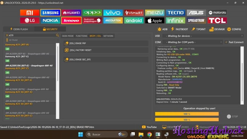Open the YouTube link in status bar

(x=149, y=127)
